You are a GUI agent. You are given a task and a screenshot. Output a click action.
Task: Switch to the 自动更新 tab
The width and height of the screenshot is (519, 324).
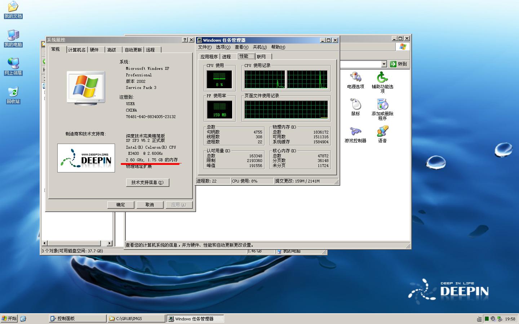(133, 50)
